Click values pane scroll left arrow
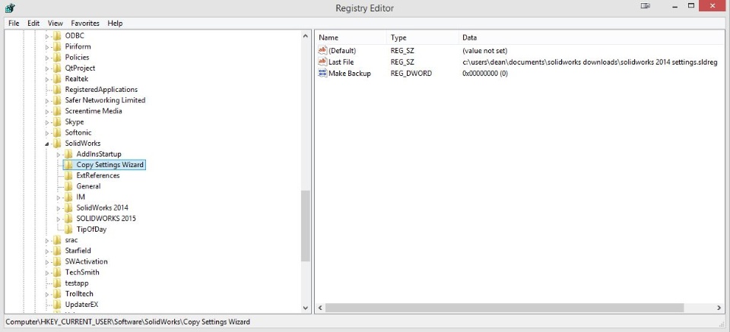Viewport: 730px width, 332px height. click(320, 308)
